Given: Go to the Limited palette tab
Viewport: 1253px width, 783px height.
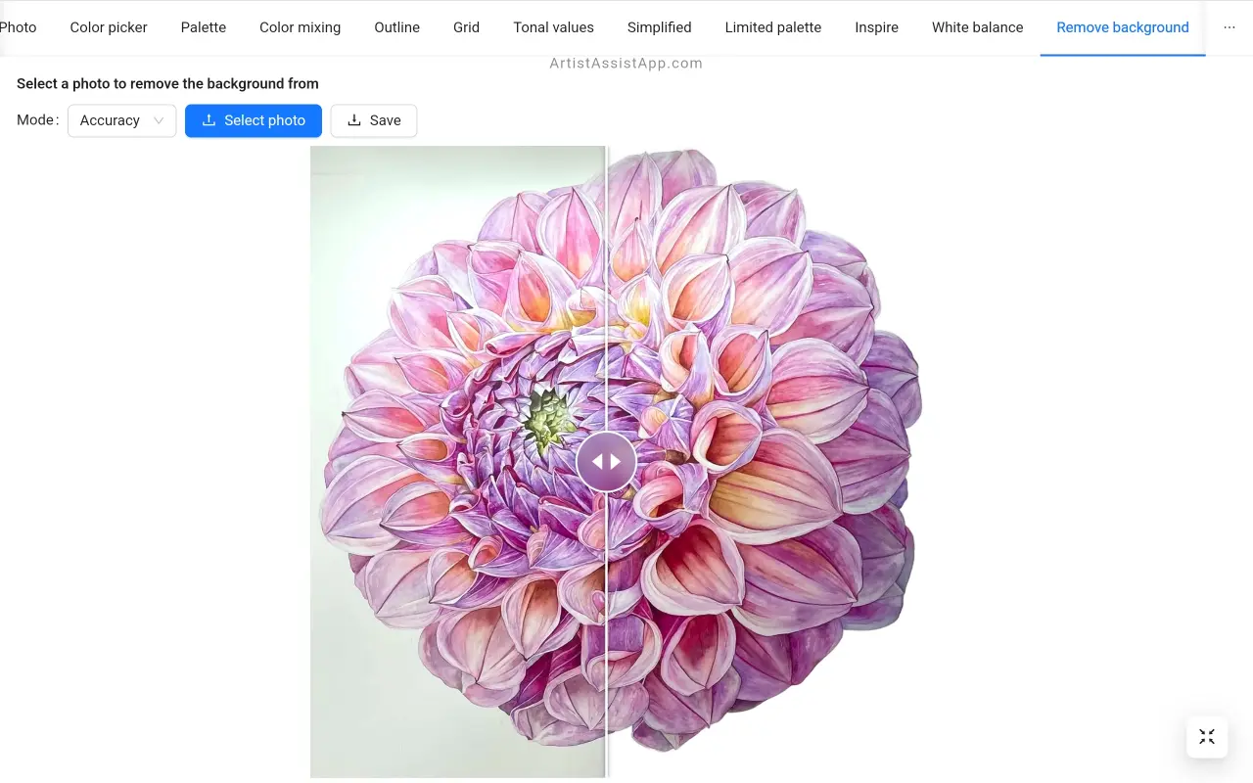Looking at the screenshot, I should (x=773, y=27).
